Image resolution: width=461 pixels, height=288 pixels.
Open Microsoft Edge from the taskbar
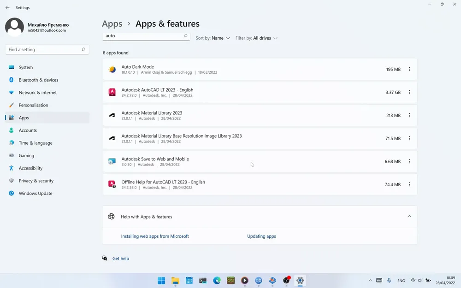click(217, 281)
